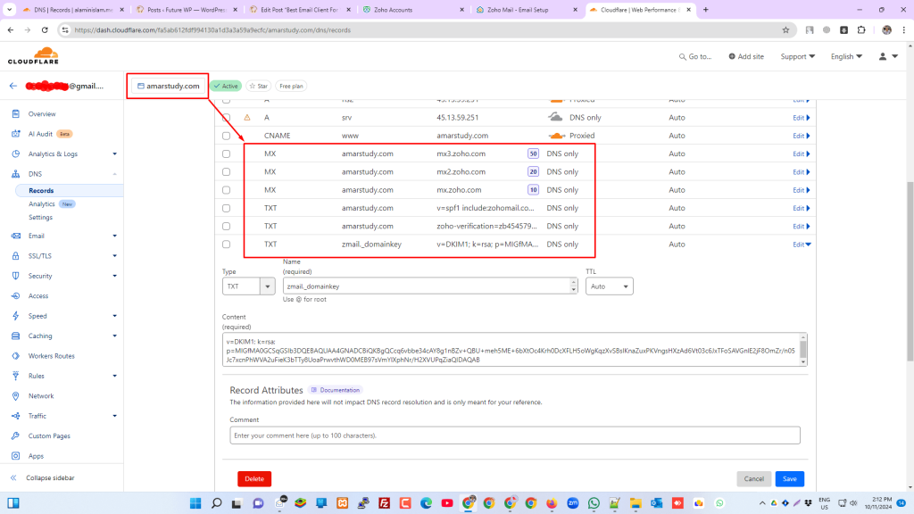Click the Apps sidebar icon
914x514 pixels.
(x=16, y=456)
